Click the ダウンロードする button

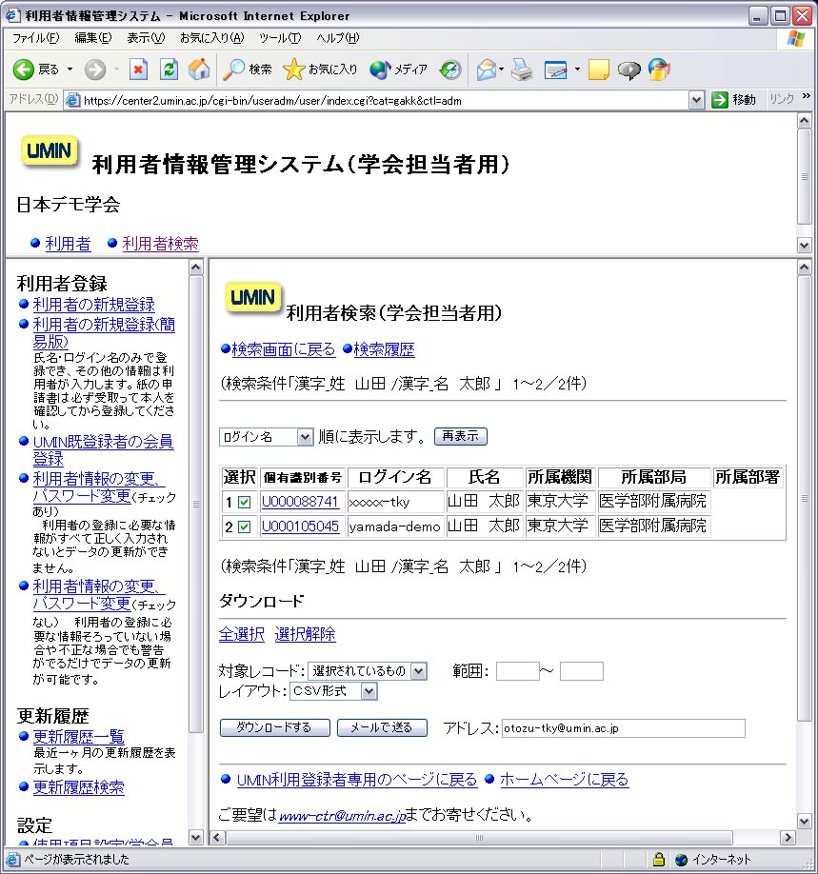click(274, 728)
